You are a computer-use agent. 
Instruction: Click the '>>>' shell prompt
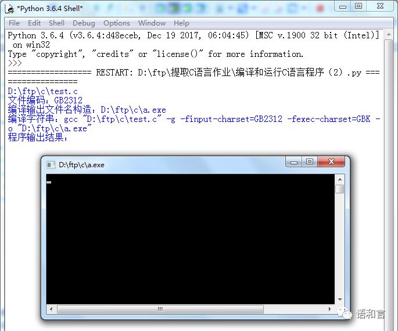[15, 63]
